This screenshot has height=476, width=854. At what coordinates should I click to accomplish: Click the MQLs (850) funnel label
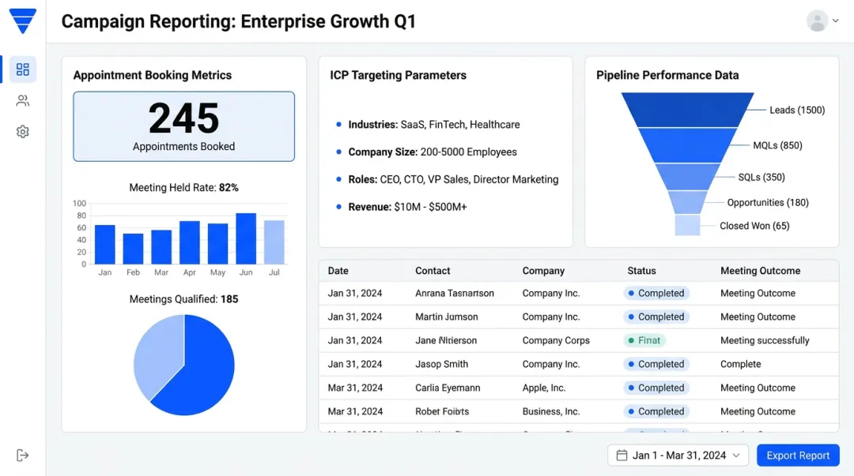pos(777,145)
